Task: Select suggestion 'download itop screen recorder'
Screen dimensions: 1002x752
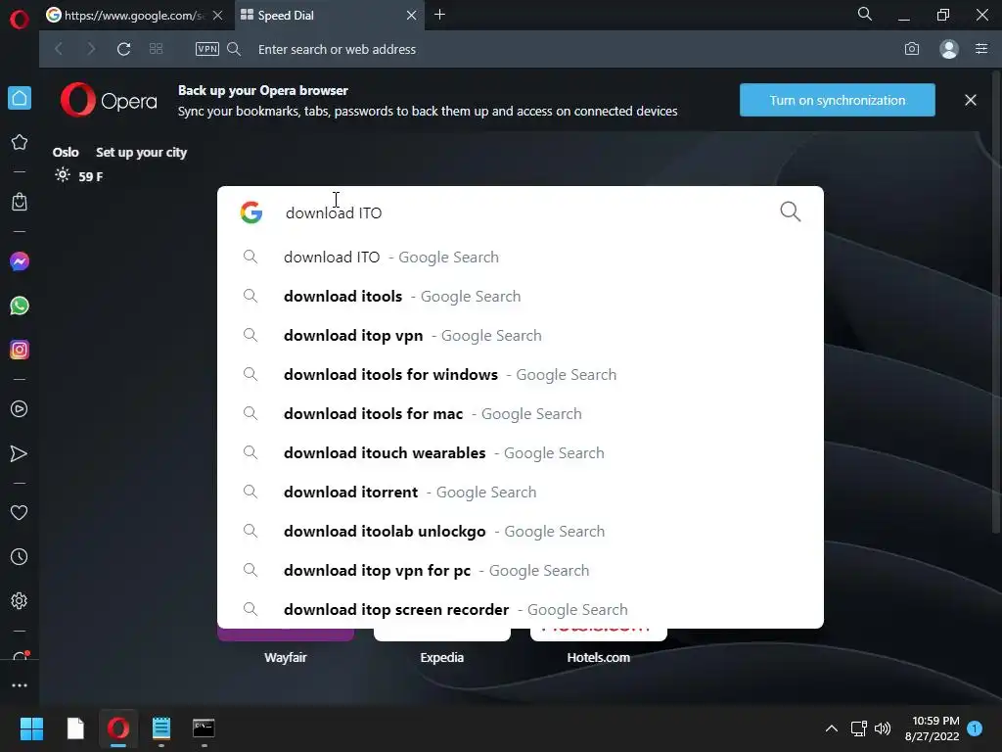Action: point(521,609)
